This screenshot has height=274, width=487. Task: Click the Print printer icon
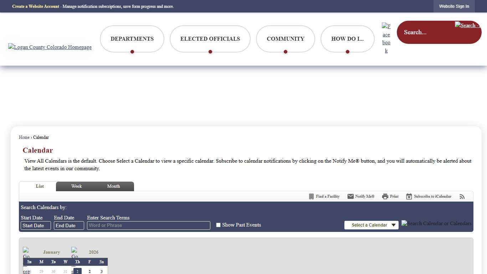[x=385, y=197]
